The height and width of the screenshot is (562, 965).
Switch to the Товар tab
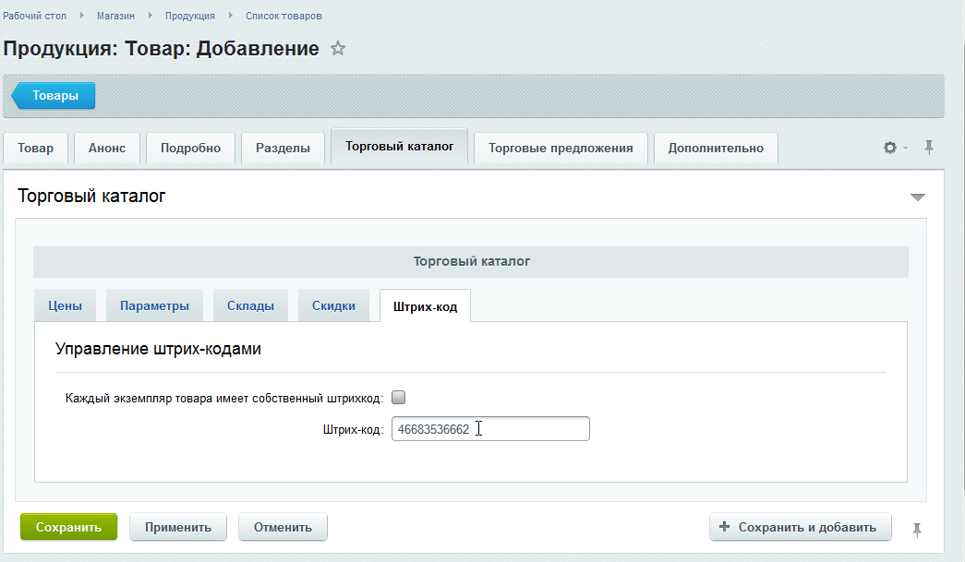tap(35, 148)
